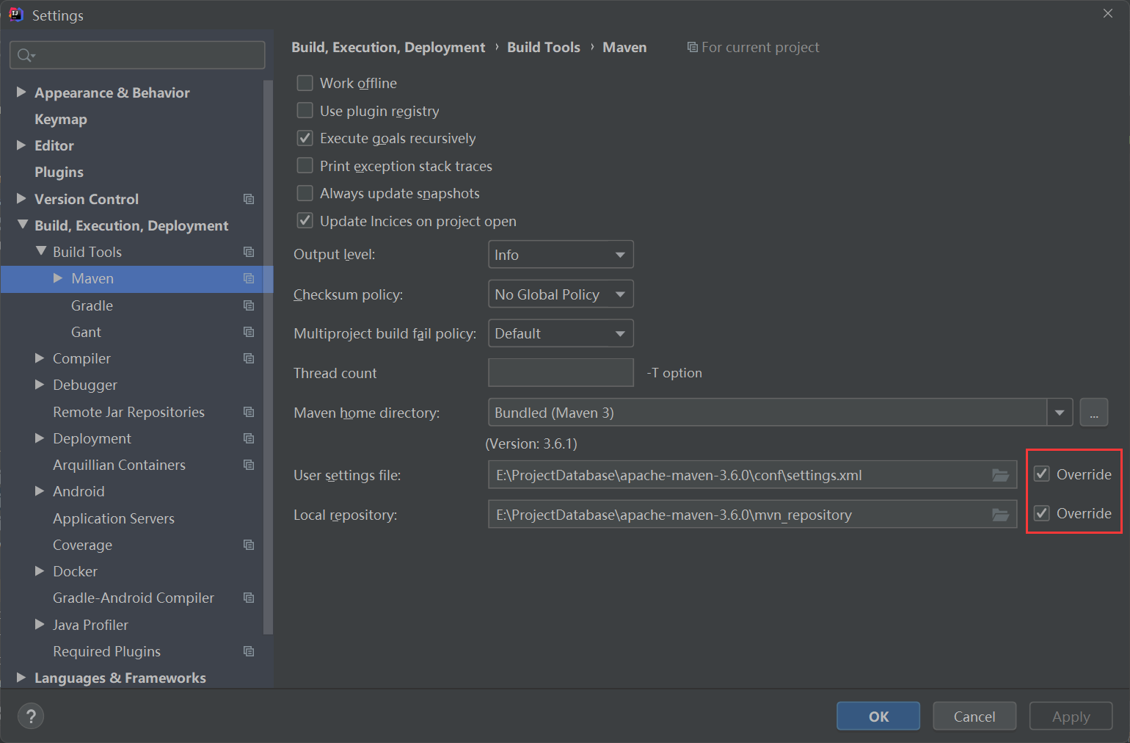Image resolution: width=1130 pixels, height=743 pixels.
Task: Click project-level icon beside Gant row
Action: pyautogui.click(x=249, y=332)
